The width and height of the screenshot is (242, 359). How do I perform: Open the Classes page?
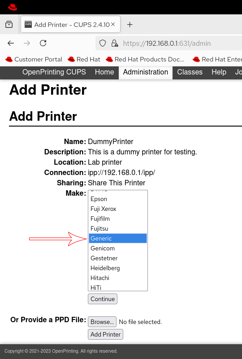coord(190,72)
